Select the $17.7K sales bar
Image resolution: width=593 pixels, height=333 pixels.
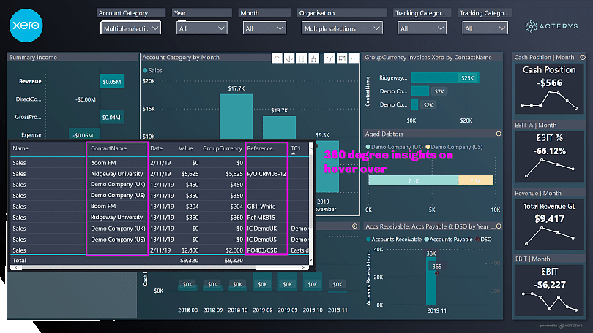click(236, 117)
